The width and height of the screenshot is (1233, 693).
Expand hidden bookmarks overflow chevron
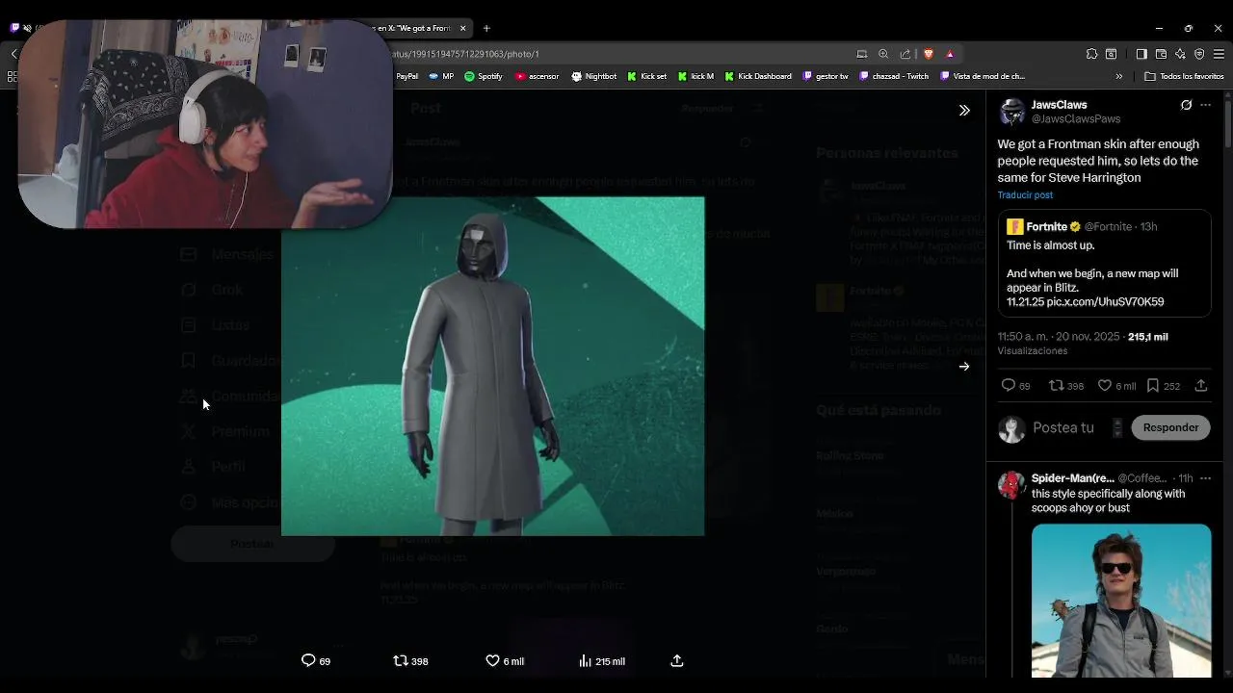click(x=1118, y=76)
